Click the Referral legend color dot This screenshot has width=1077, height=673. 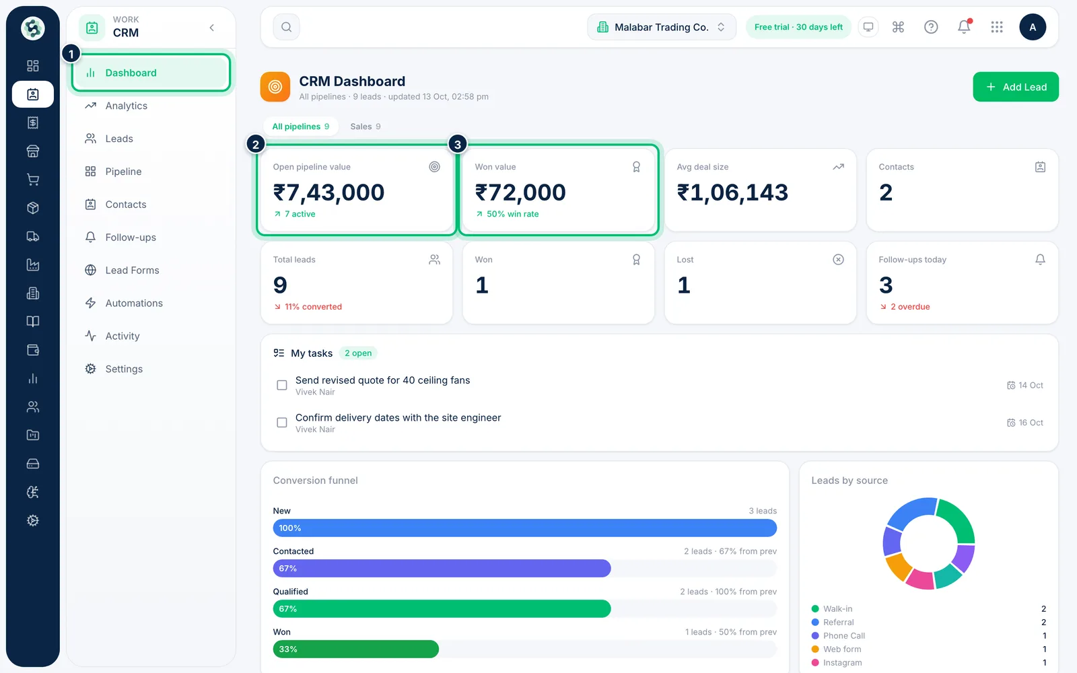click(x=815, y=623)
